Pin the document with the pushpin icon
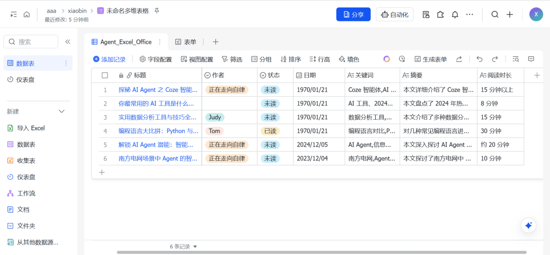 157,11
